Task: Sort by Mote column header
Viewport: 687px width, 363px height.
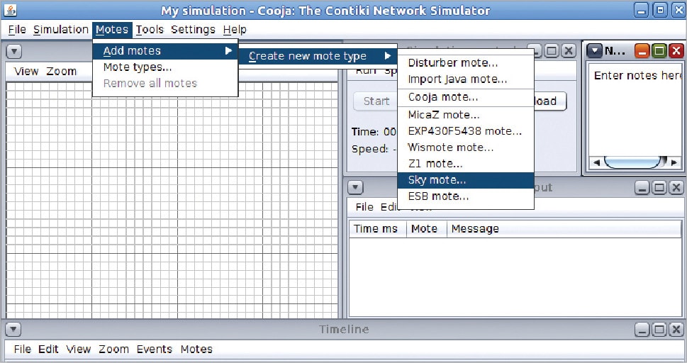Action: point(426,229)
